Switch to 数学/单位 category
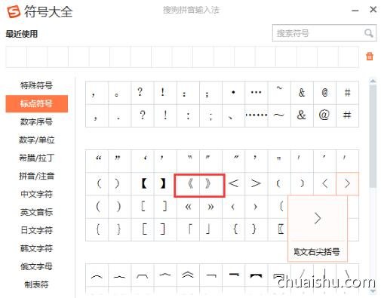Image resolution: width=381 pixels, height=298 pixels. pos(36,140)
